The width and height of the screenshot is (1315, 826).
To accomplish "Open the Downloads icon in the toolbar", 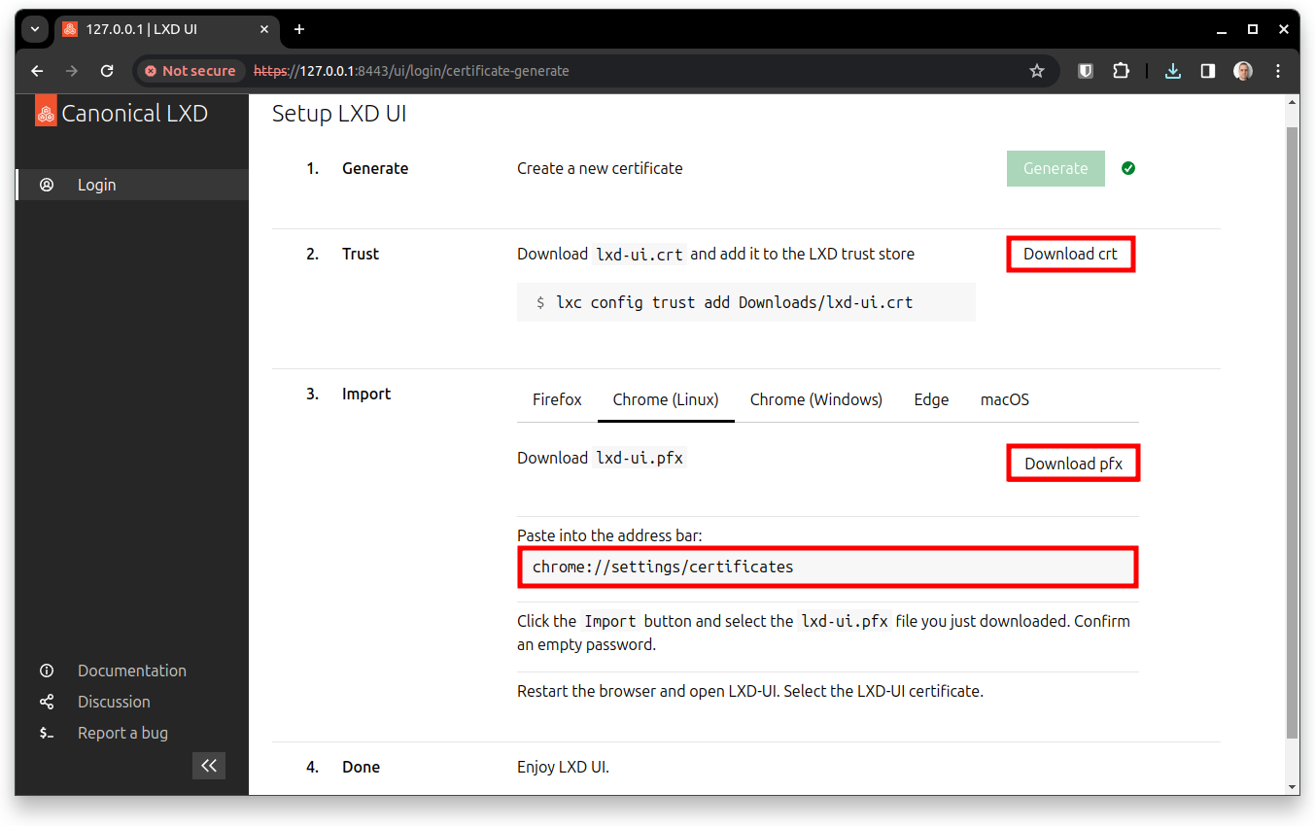I will click(x=1172, y=70).
